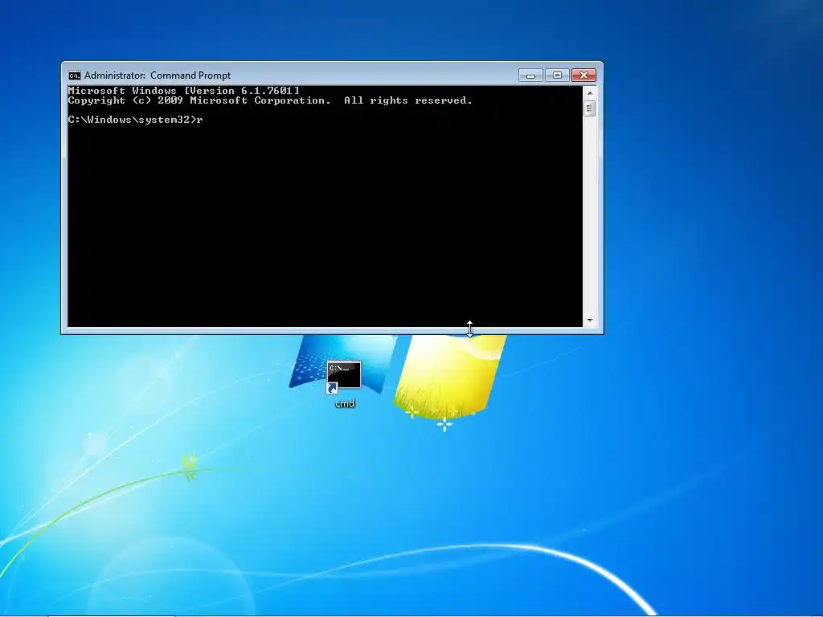Close the Administrator Command Prompt window

pyautogui.click(x=583, y=76)
